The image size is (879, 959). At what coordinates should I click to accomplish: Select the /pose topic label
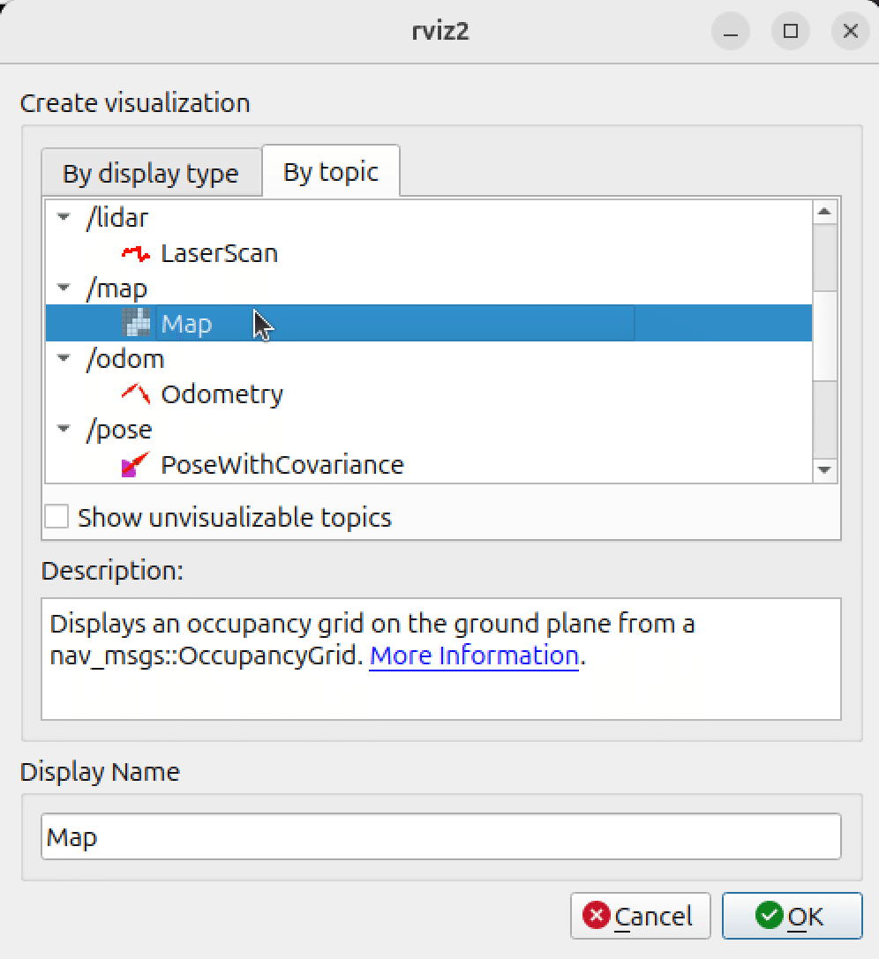(x=119, y=430)
